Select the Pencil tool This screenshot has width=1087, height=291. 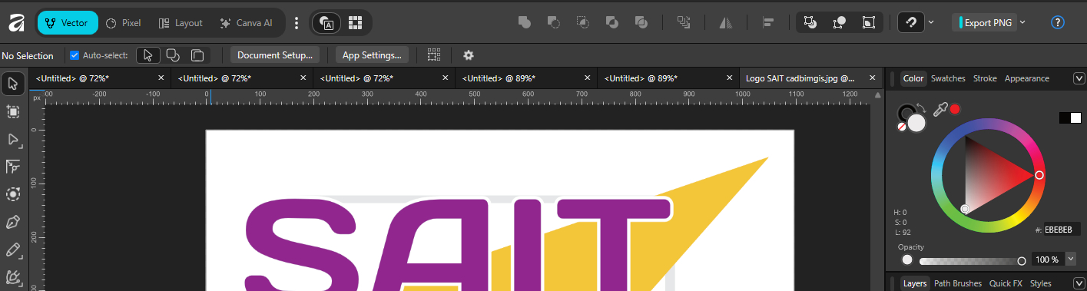click(x=13, y=250)
